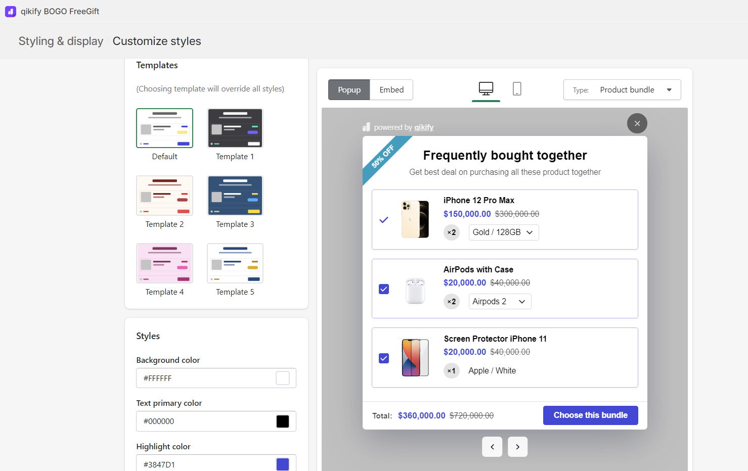
Task: Click the AirPods with Case product image
Action: 415,291
